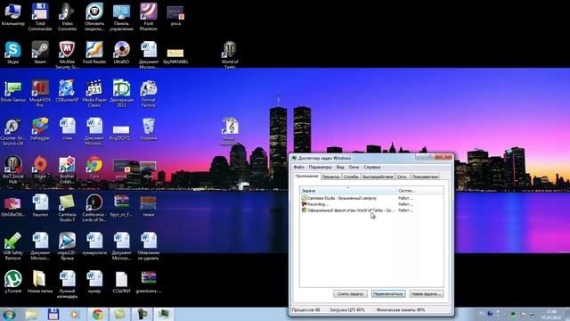Launch the Origin desktop shortcut

40,168
